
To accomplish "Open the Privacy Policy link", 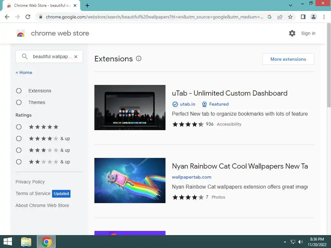I will tap(30, 182).
